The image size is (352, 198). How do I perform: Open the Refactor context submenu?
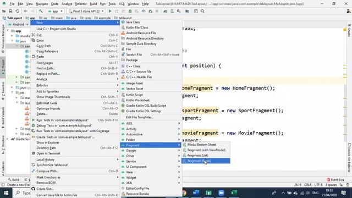tap(75, 85)
